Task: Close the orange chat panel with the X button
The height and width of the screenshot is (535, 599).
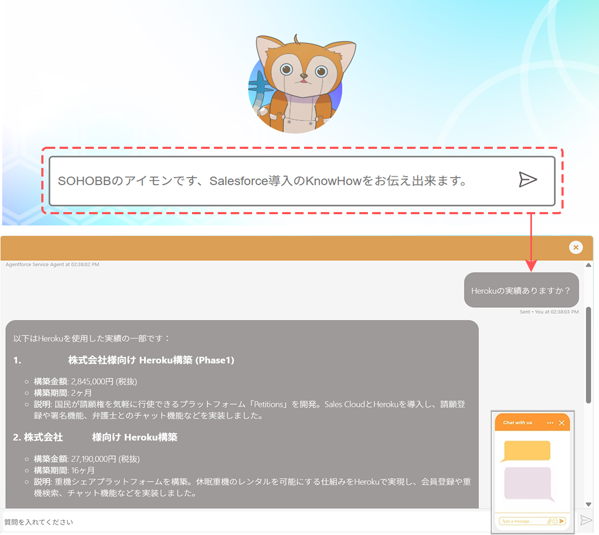Action: [x=576, y=247]
